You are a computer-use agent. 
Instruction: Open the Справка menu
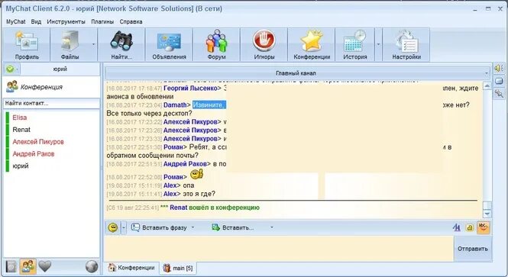pyautogui.click(x=131, y=21)
